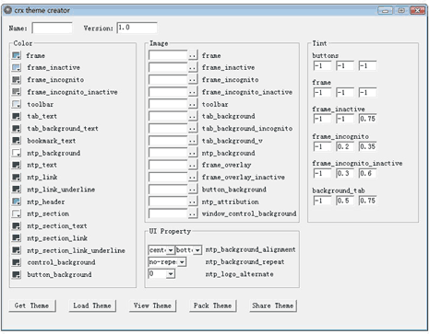
Task: Open the frame_incognito_inactive color swatch
Action: coord(17,92)
